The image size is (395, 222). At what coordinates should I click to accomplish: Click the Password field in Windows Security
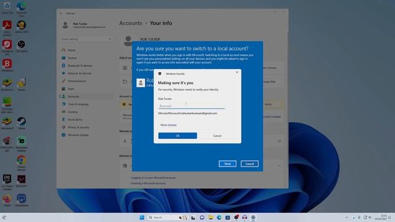tap(191, 106)
